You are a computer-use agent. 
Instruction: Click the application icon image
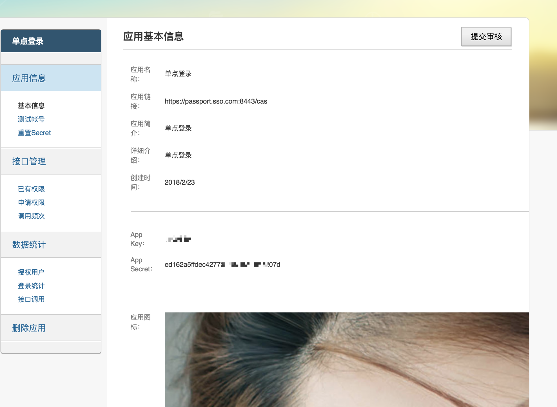346,359
